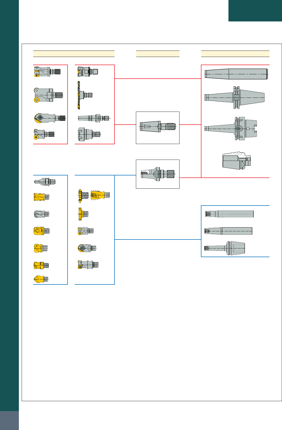Select the yellow pointed chamfer head
This screenshot has height=430, width=282.
pos(41,279)
